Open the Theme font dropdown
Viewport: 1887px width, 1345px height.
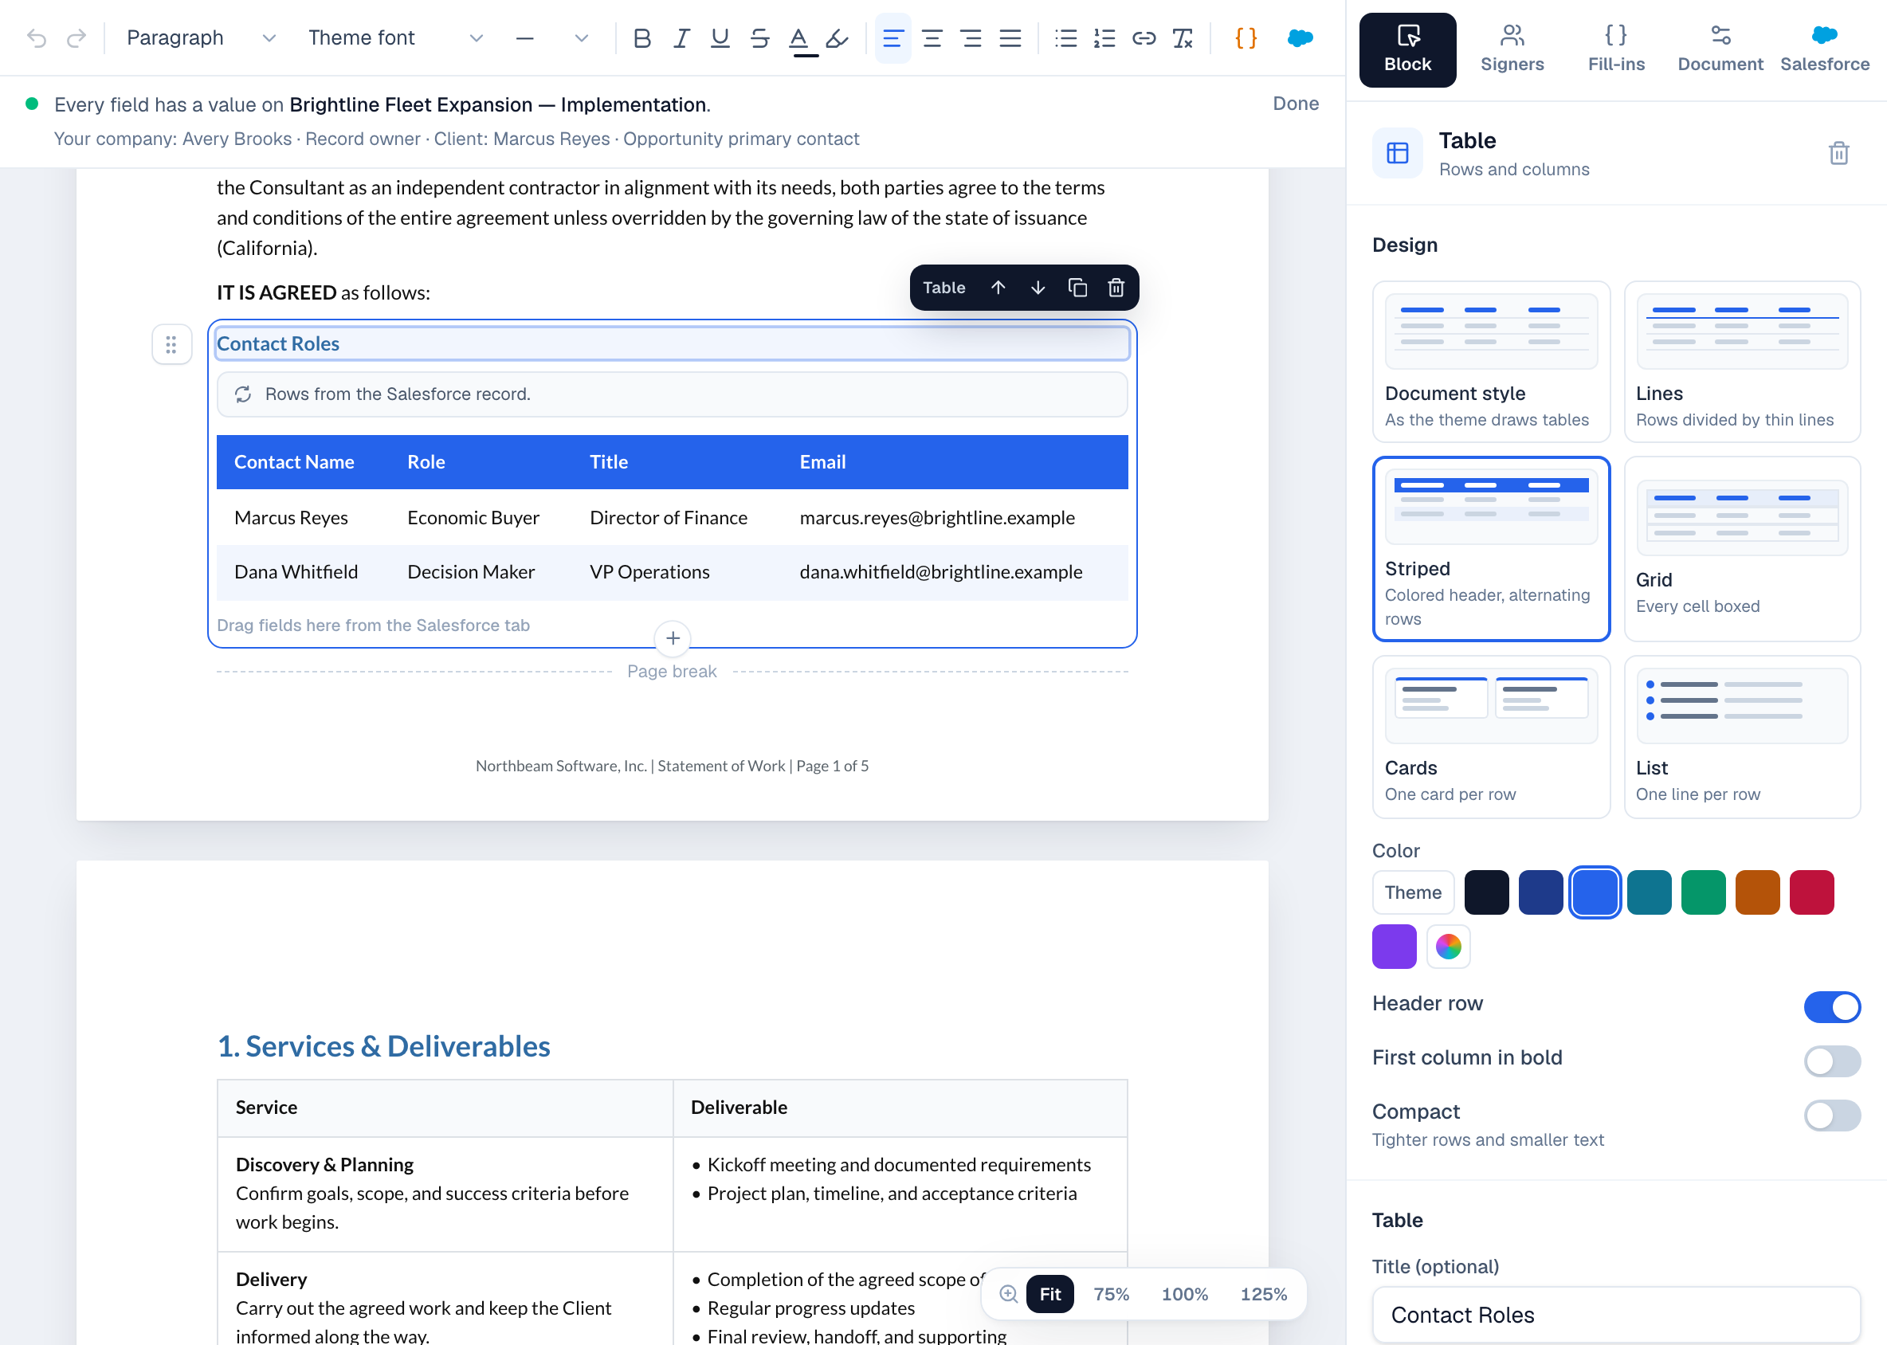pyautogui.click(x=394, y=38)
